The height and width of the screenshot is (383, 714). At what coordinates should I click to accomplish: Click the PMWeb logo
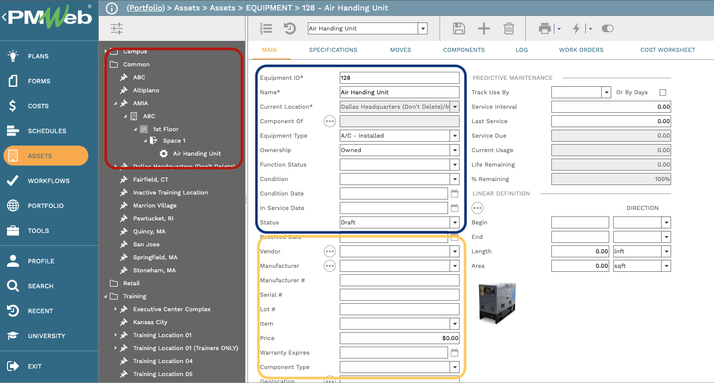(50, 17)
